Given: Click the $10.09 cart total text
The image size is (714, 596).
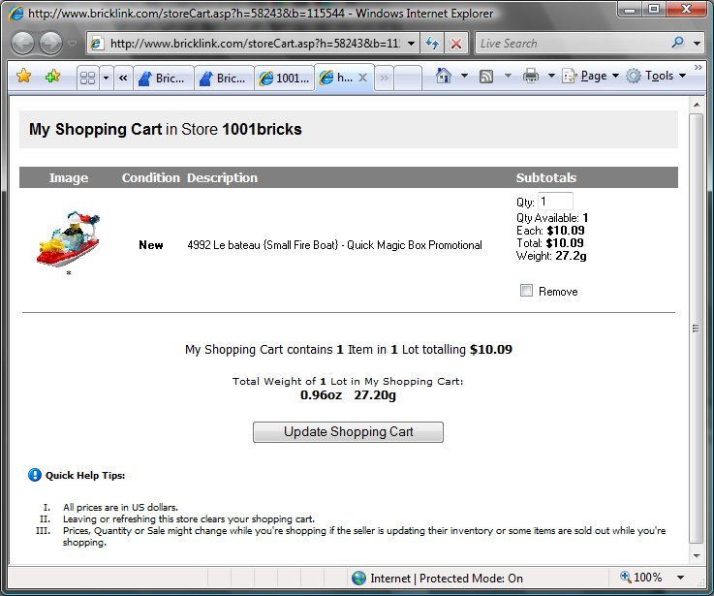Looking at the screenshot, I should [x=491, y=350].
